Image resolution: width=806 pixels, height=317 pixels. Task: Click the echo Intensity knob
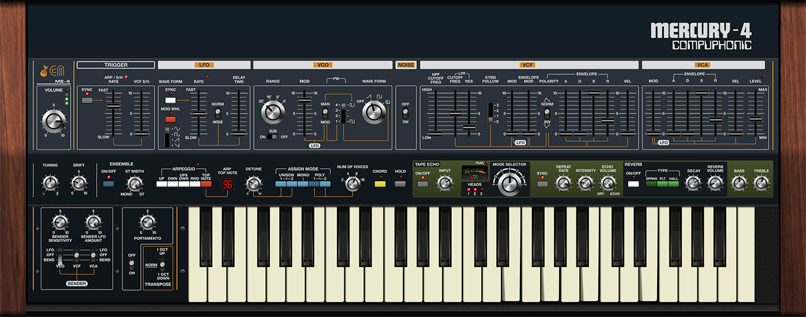[x=585, y=183]
